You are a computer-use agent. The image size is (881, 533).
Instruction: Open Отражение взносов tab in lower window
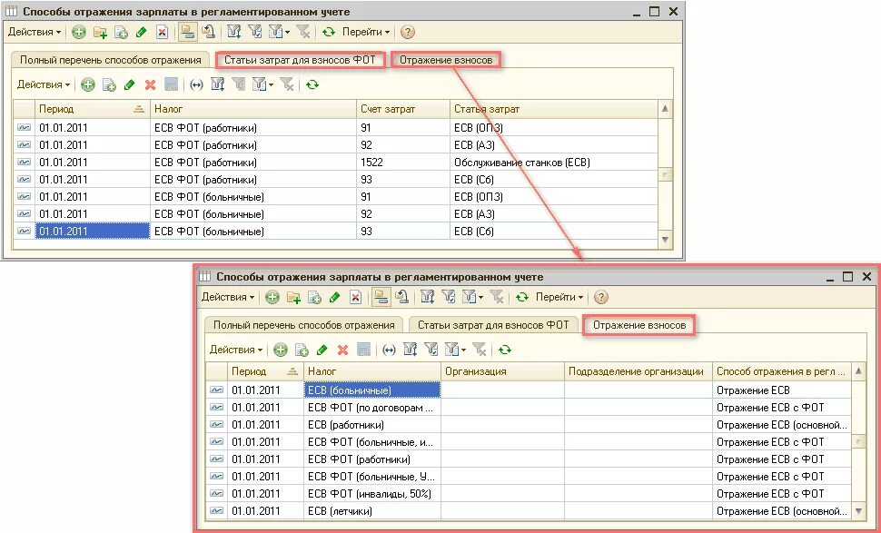(x=639, y=325)
